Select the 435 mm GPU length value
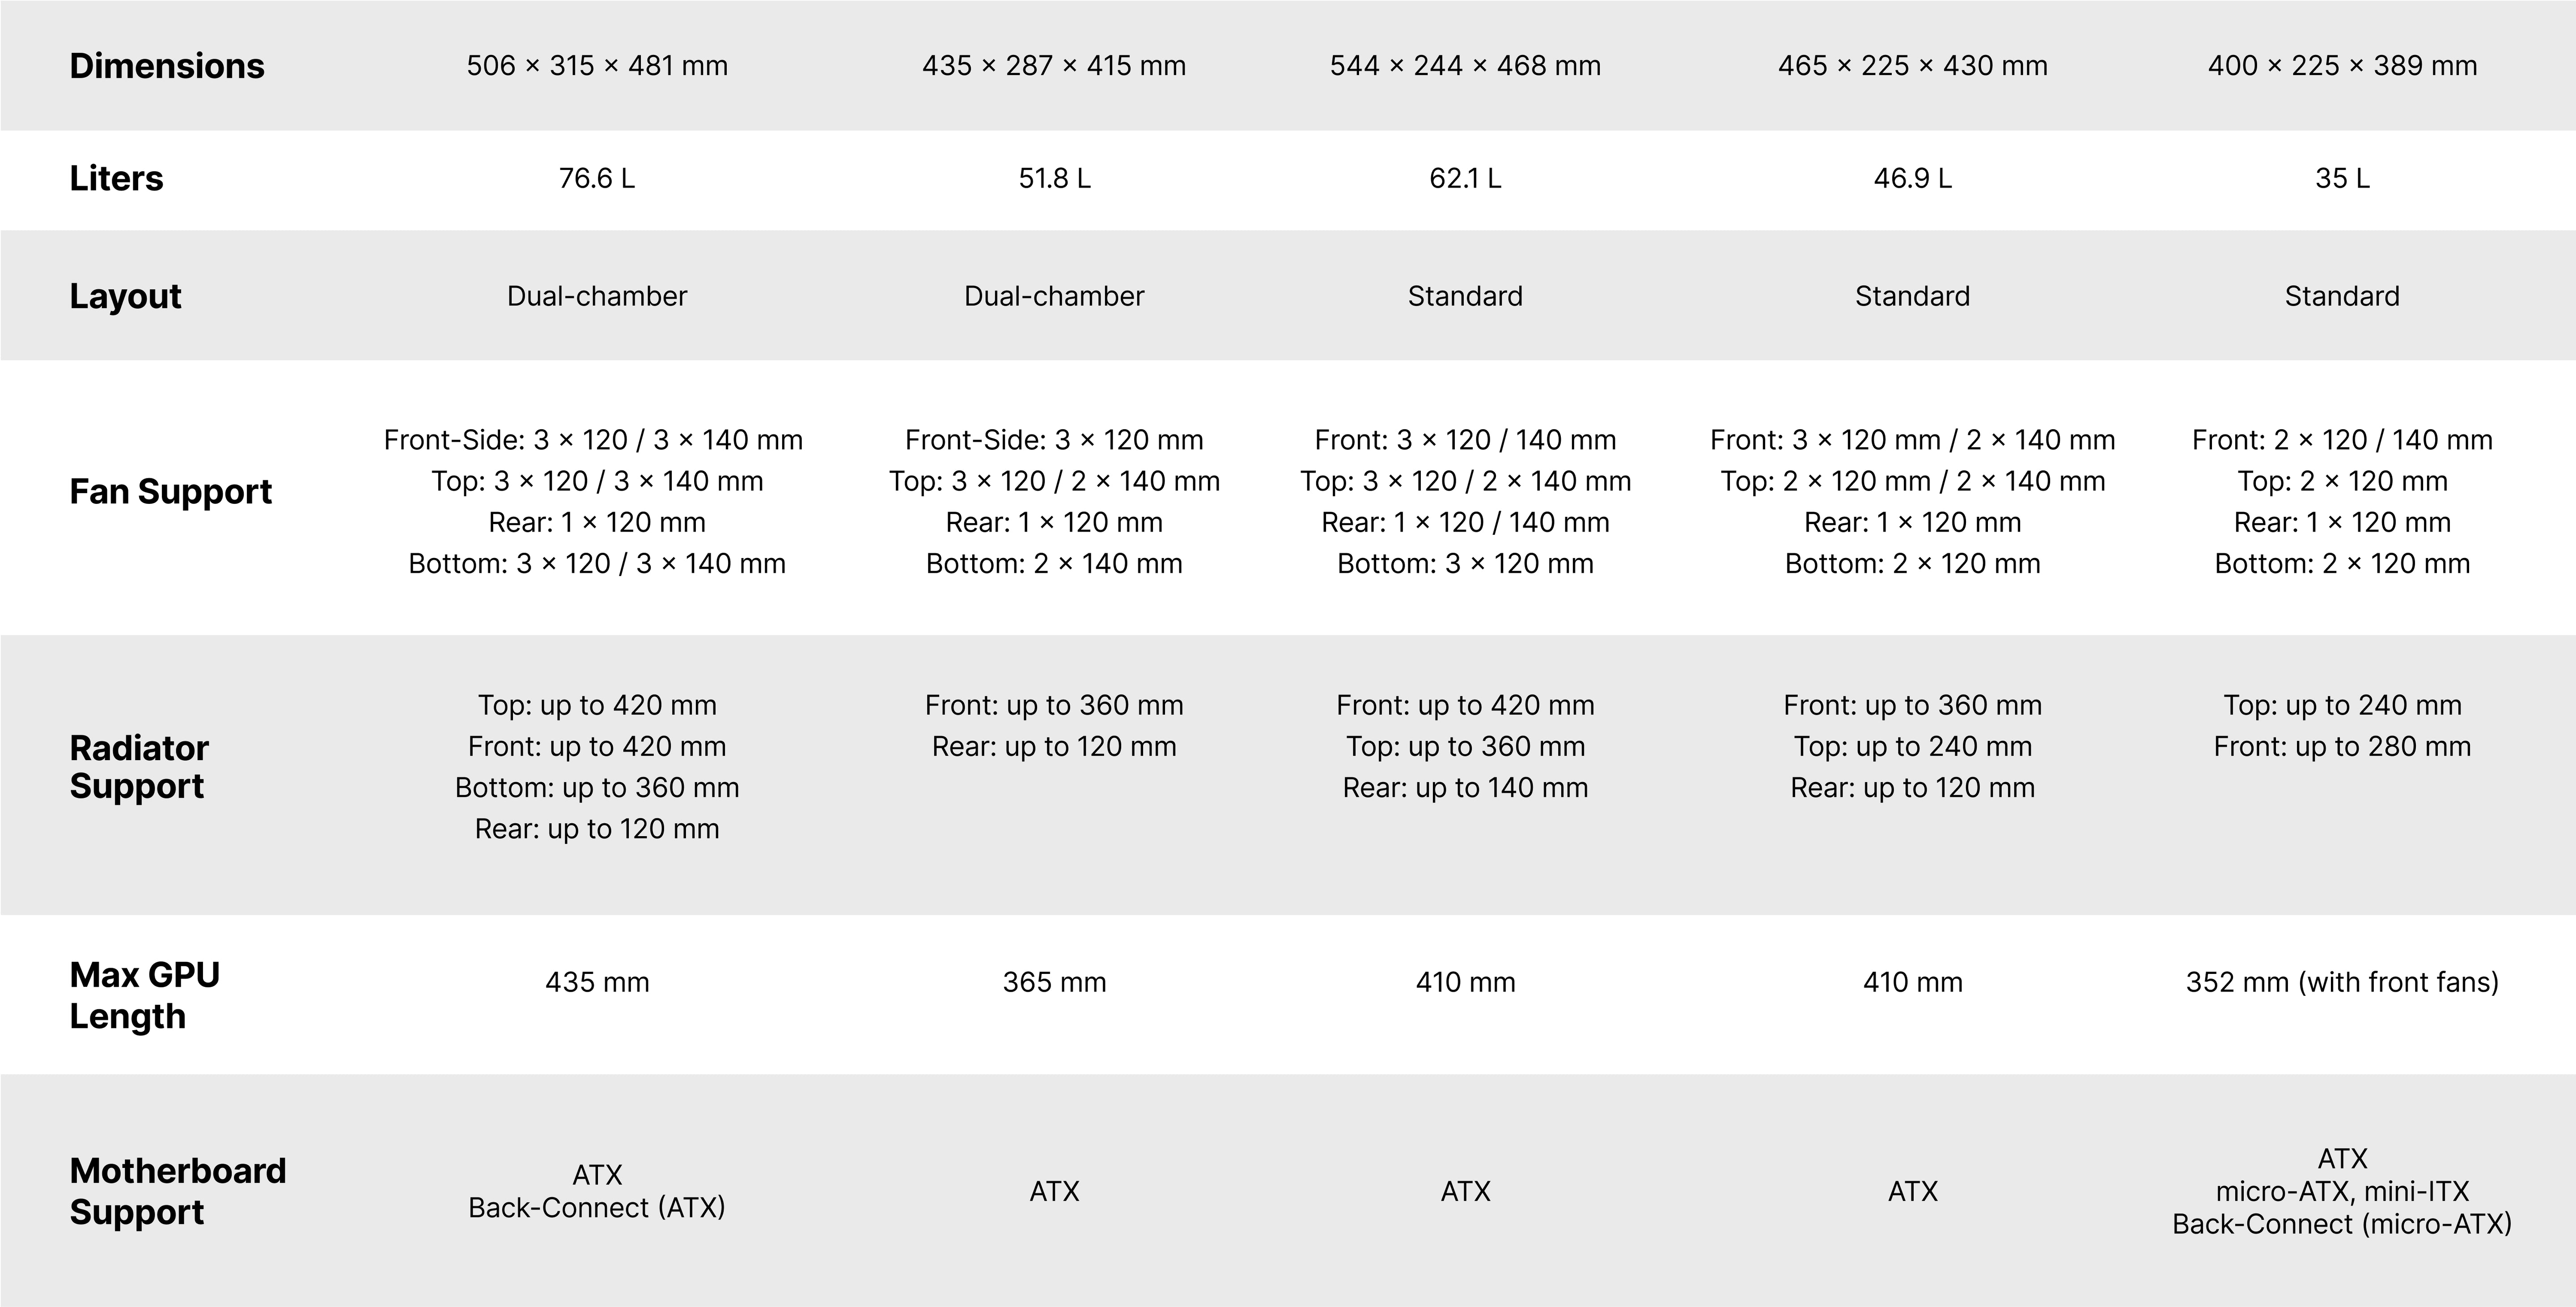Image resolution: width=2576 pixels, height=1307 pixels. (x=597, y=982)
